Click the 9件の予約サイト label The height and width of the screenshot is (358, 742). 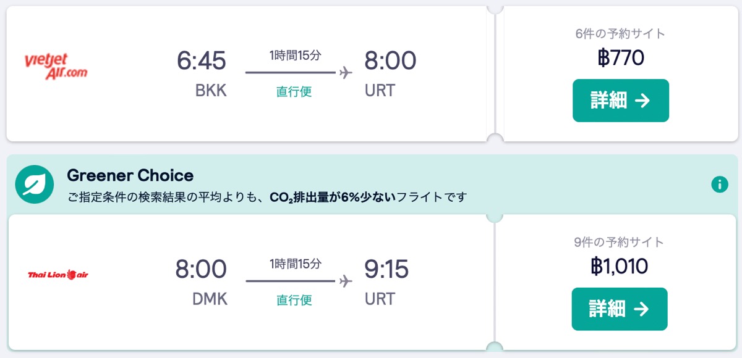click(x=619, y=243)
